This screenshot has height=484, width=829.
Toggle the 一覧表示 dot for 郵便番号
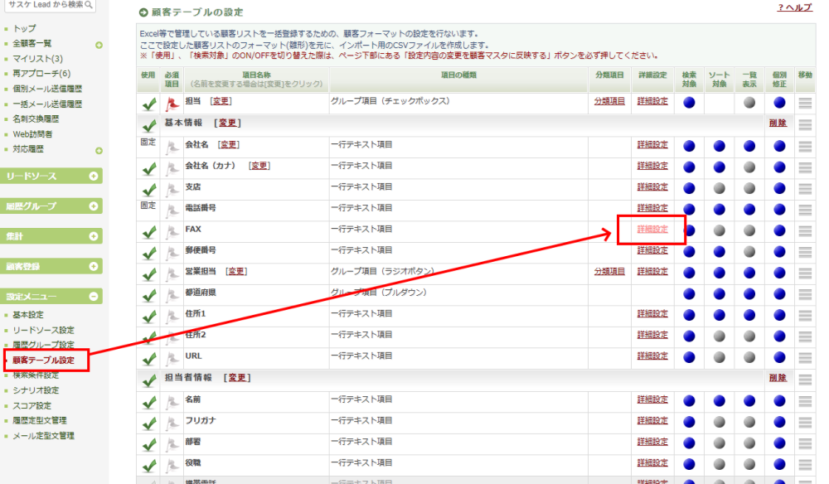coord(749,251)
